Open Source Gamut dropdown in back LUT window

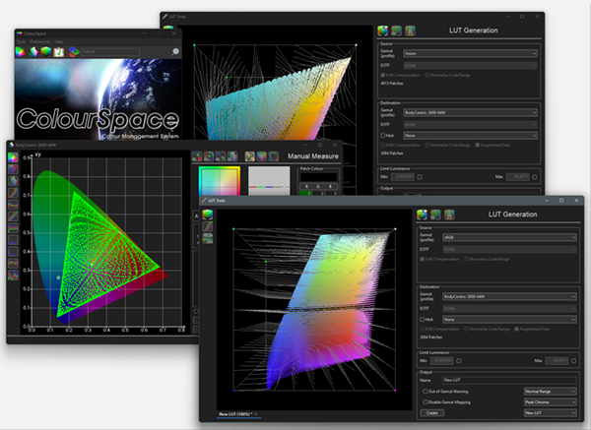[x=471, y=53]
